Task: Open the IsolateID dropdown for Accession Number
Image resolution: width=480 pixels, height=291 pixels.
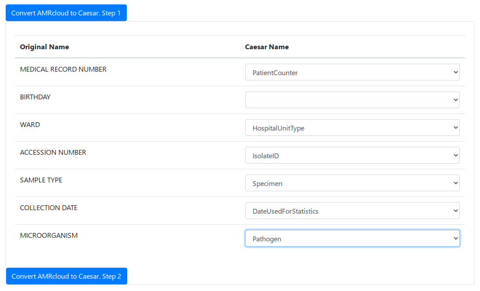Action: tap(352, 155)
